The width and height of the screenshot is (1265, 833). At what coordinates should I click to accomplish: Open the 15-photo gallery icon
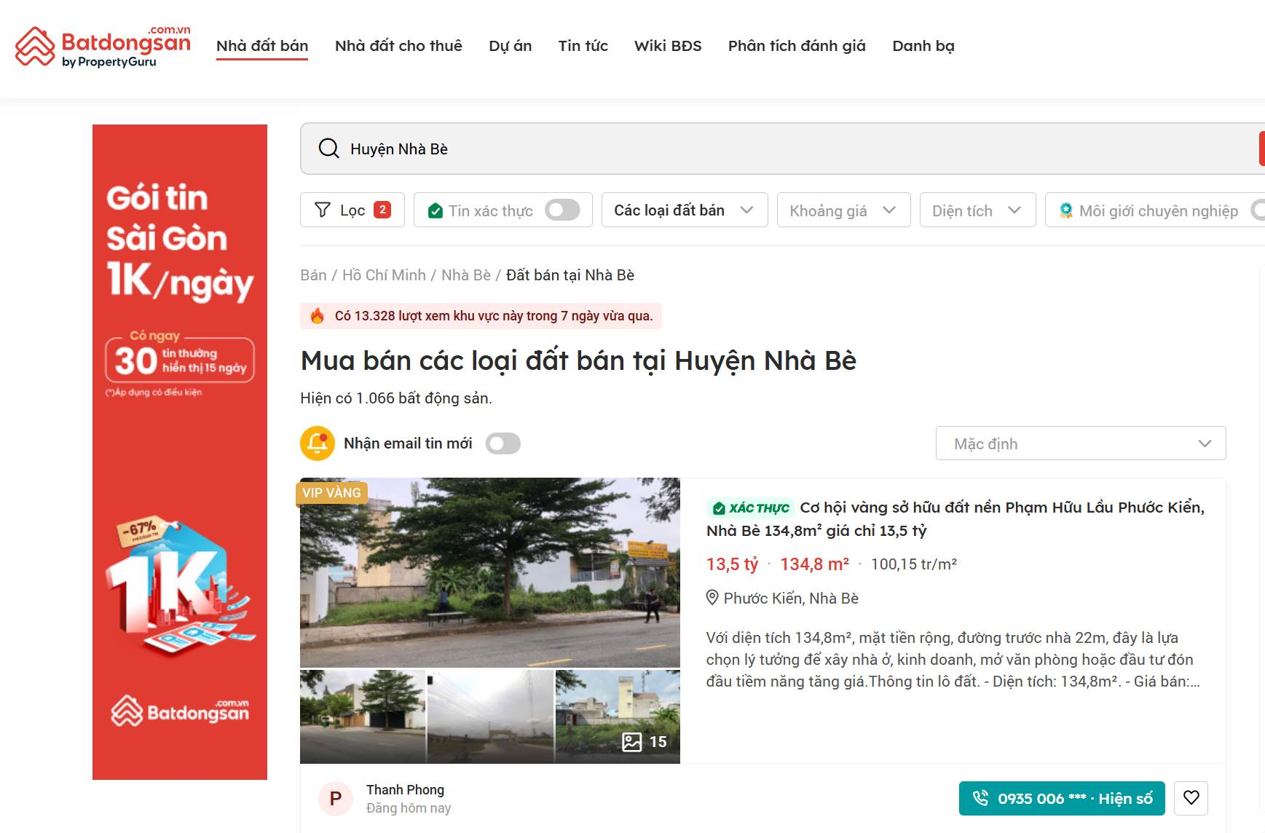(x=631, y=742)
